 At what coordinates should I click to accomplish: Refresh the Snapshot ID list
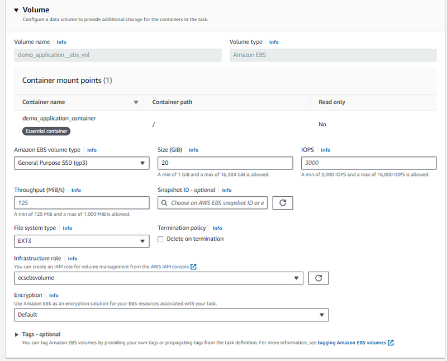click(x=283, y=203)
